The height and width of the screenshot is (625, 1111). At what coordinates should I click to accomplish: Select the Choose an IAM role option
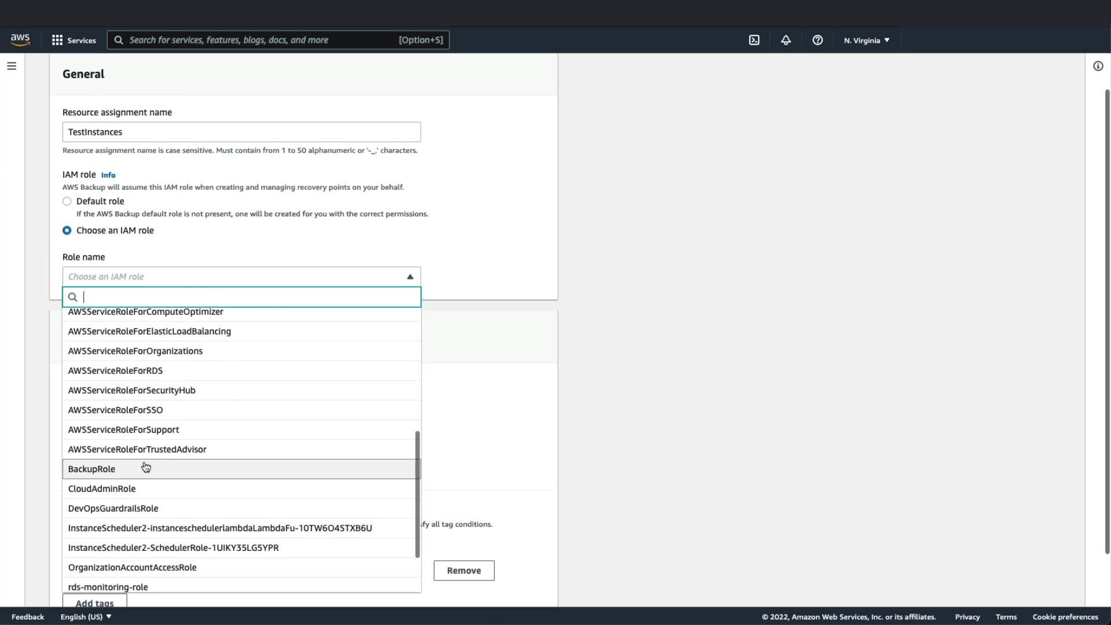coord(67,230)
